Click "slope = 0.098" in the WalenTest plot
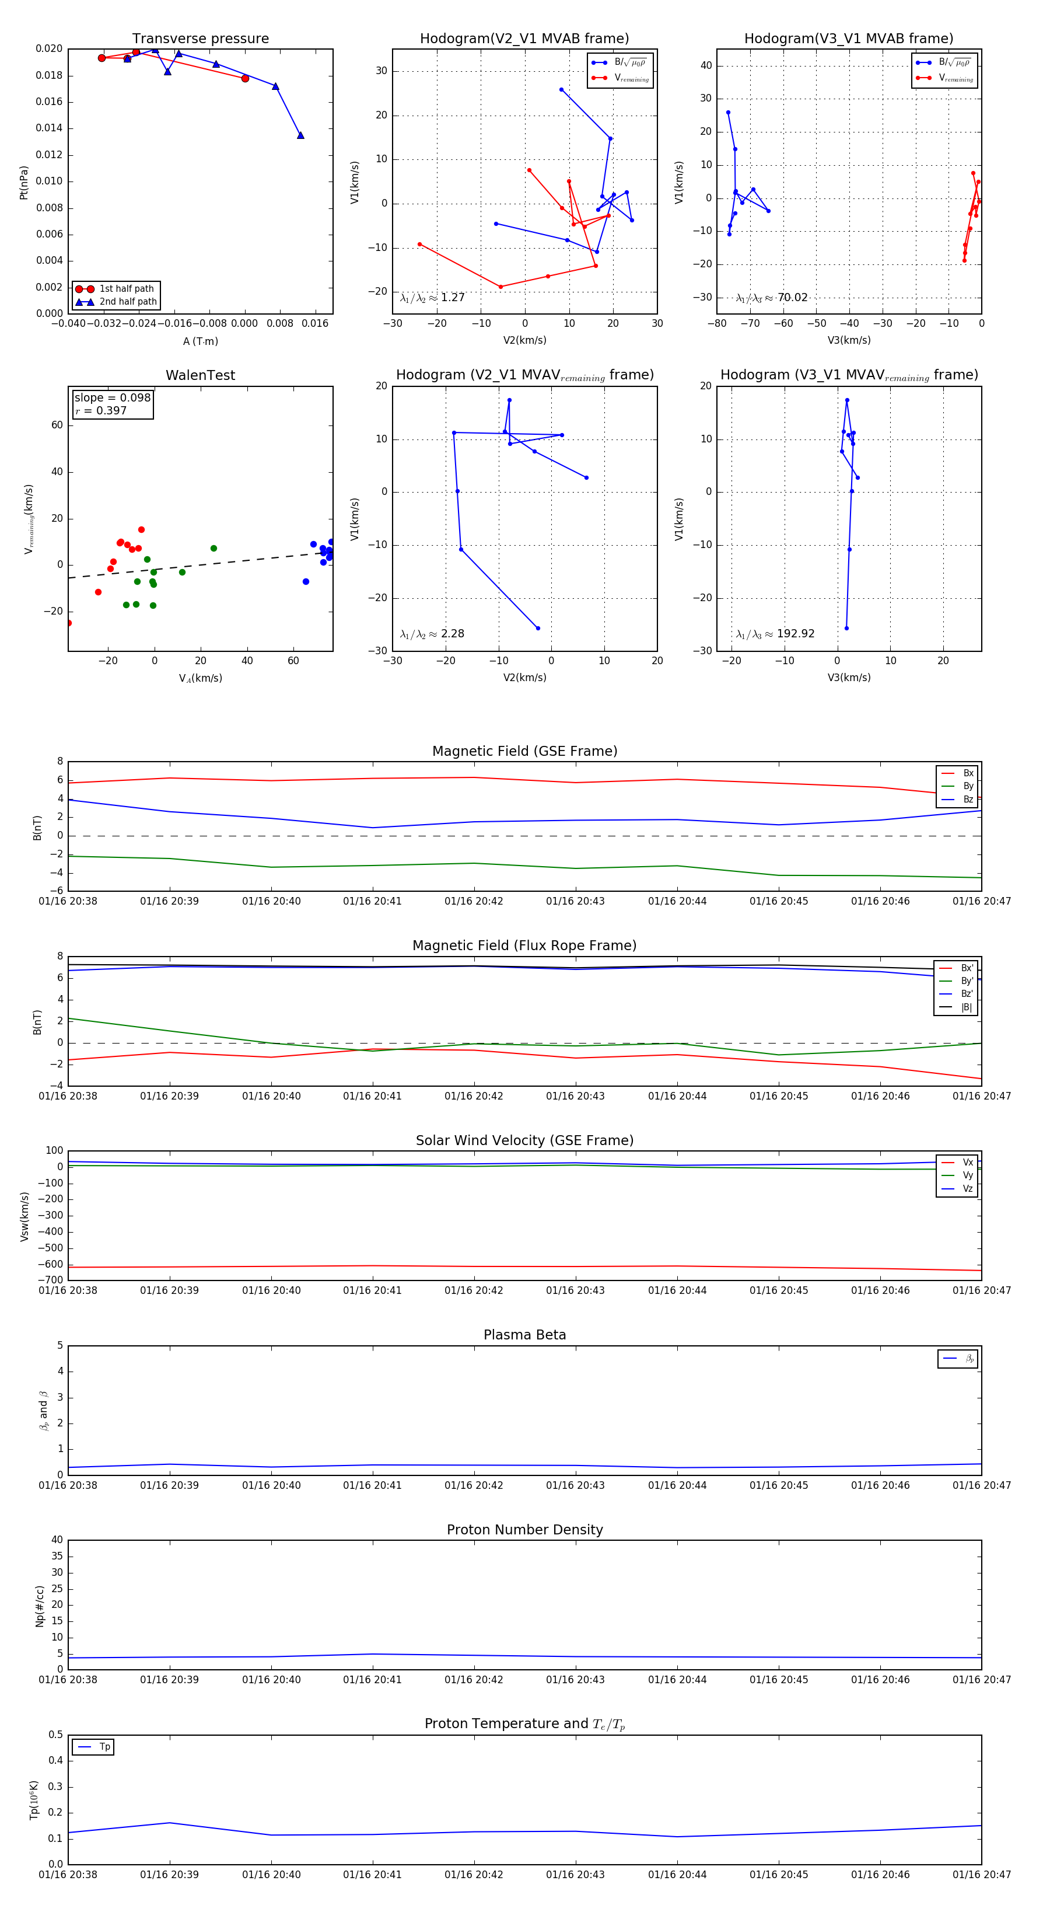This screenshot has width=1050, height=1926. pos(113,398)
